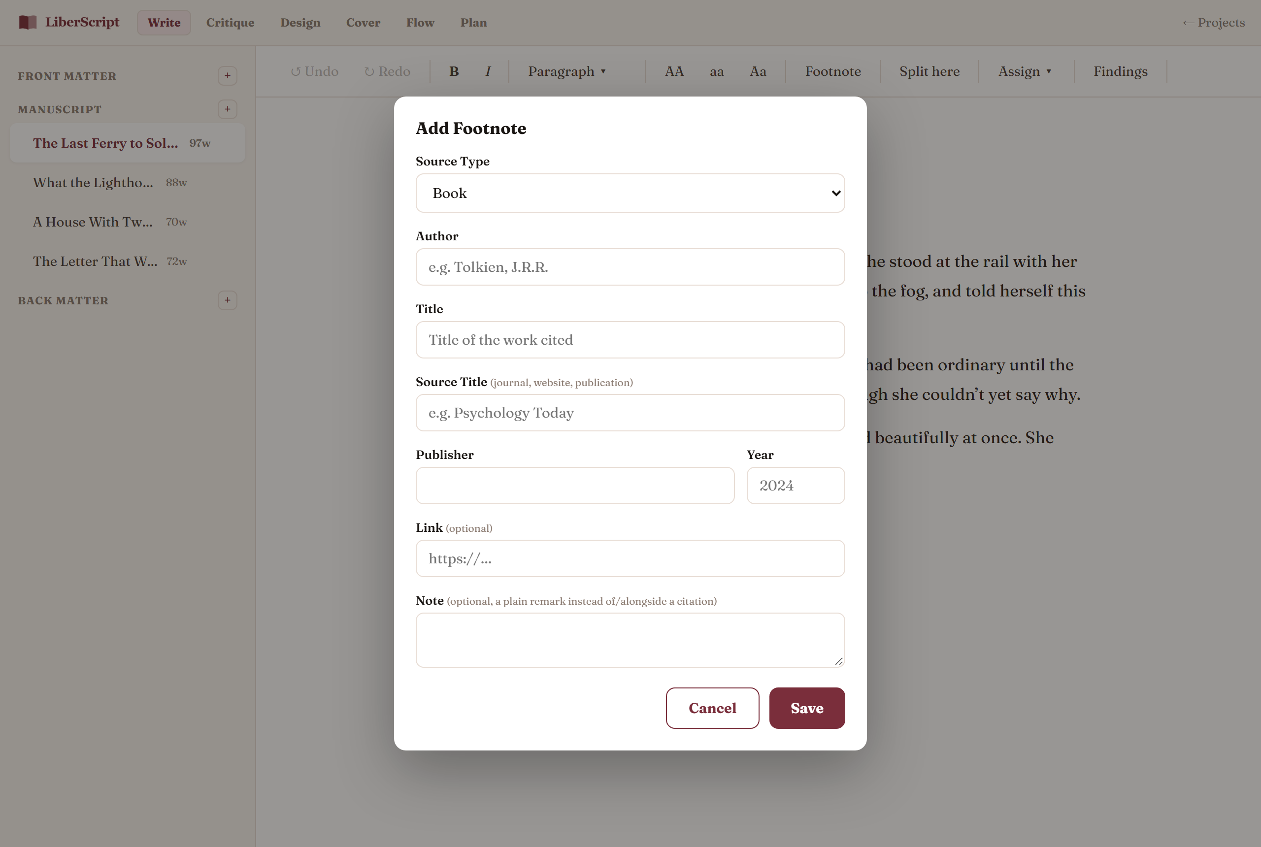Redo the last edit
The width and height of the screenshot is (1261, 847).
tap(387, 71)
